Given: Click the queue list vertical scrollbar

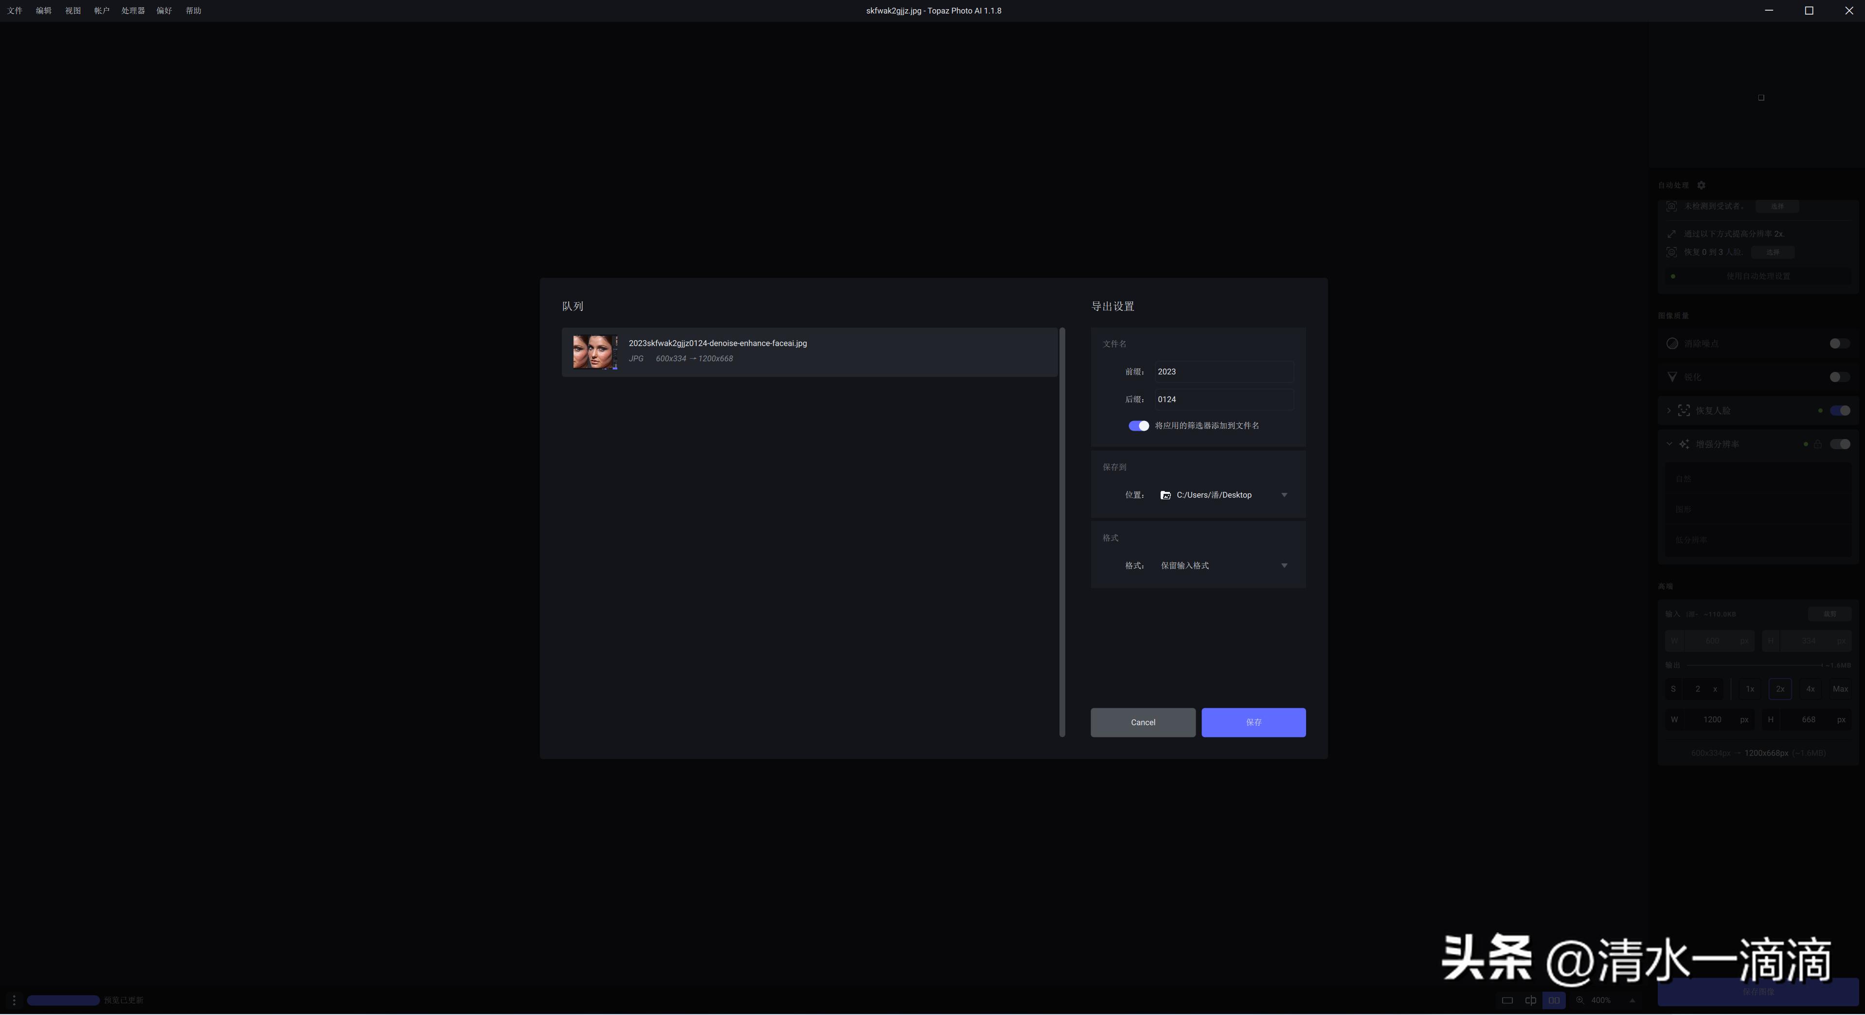Looking at the screenshot, I should [1062, 532].
